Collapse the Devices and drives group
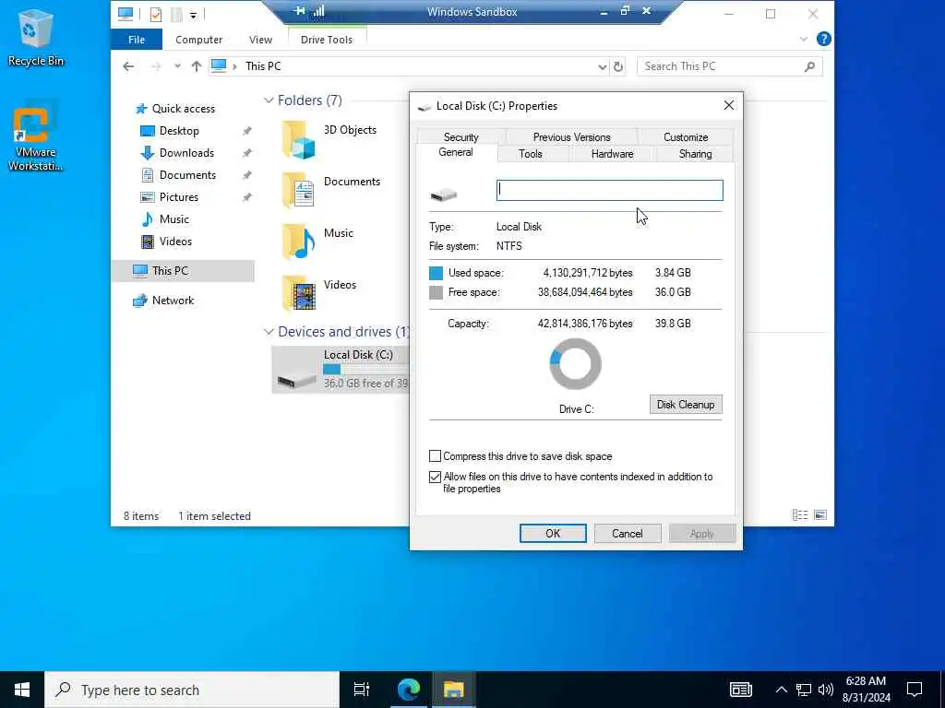The width and height of the screenshot is (945, 708). click(x=269, y=332)
